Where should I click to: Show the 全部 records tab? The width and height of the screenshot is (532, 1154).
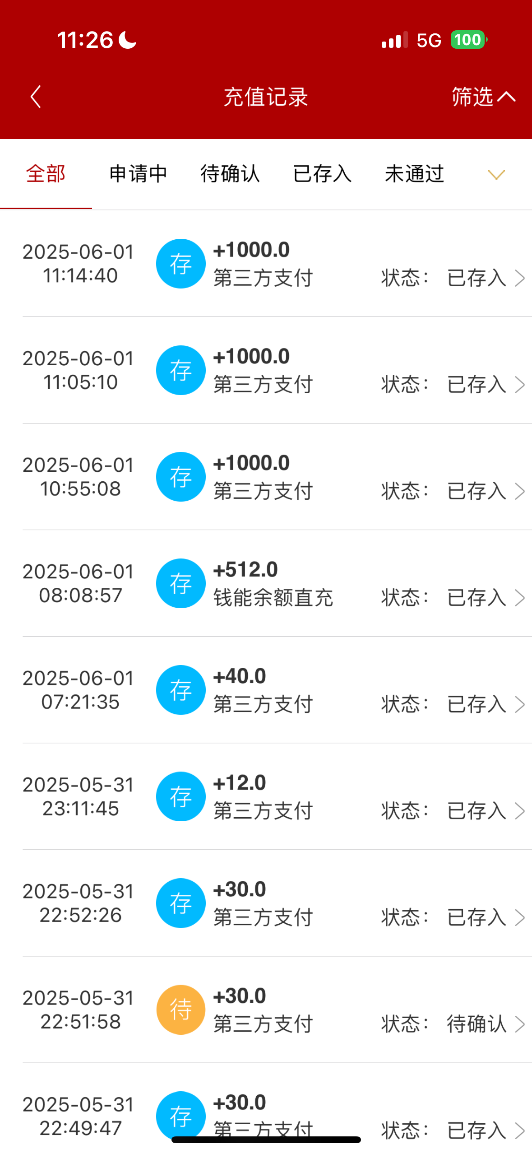click(x=46, y=174)
